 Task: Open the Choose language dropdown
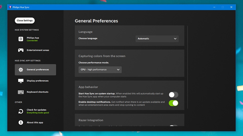tap(157, 39)
